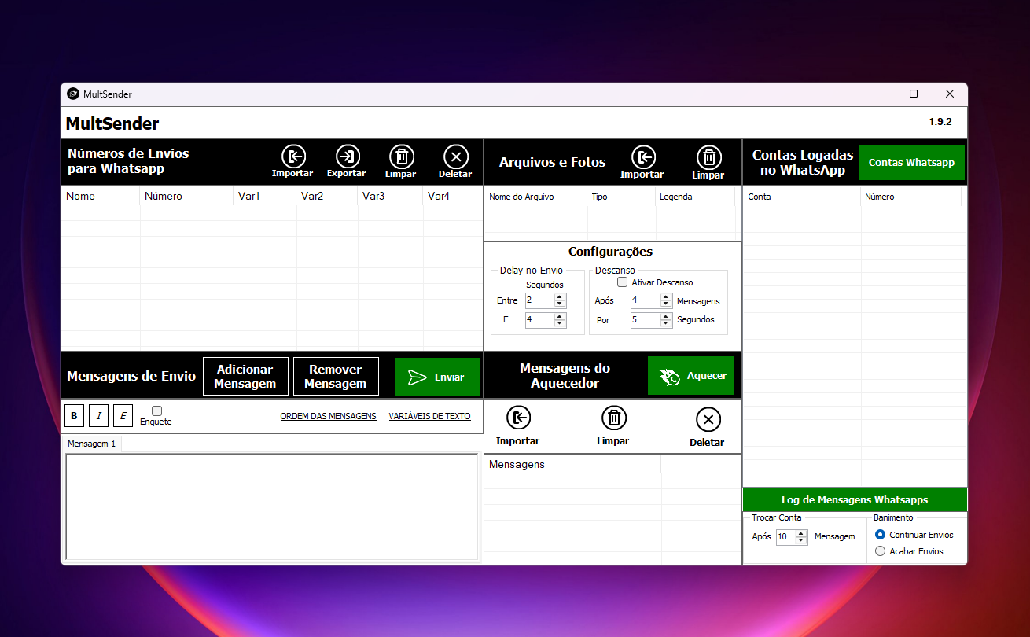The width and height of the screenshot is (1030, 637).
Task: Open ORDEM DAS MENSAGENS link
Action: pyautogui.click(x=328, y=416)
